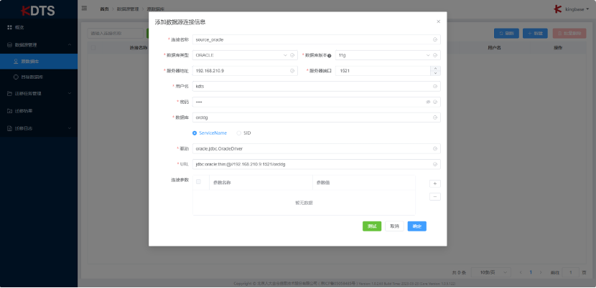Open the 10条/页 page size dropdown
The width and height of the screenshot is (596, 288).
pyautogui.click(x=491, y=272)
